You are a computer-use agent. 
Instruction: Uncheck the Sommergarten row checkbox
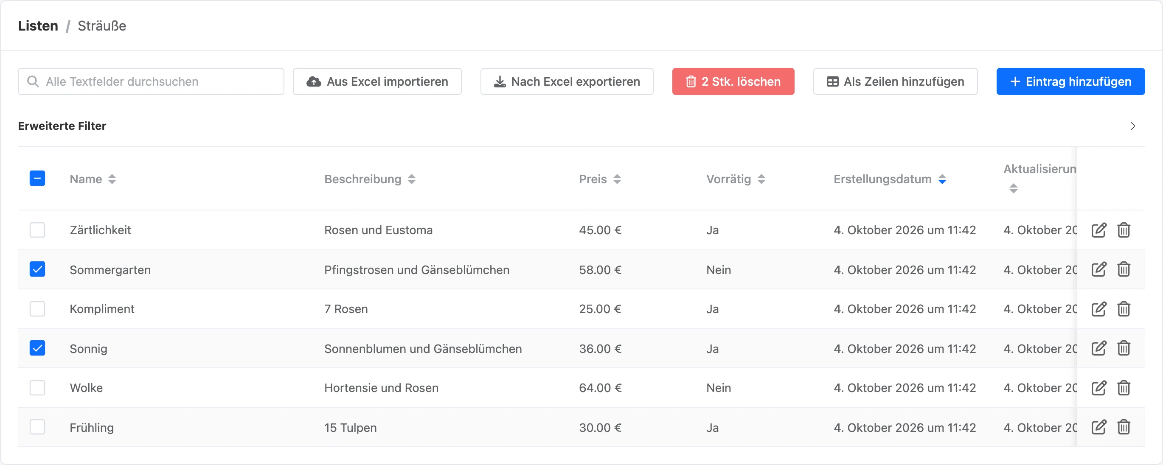click(37, 269)
